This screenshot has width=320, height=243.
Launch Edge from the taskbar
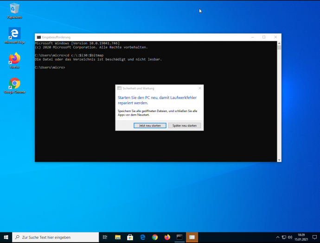pyautogui.click(x=142, y=237)
